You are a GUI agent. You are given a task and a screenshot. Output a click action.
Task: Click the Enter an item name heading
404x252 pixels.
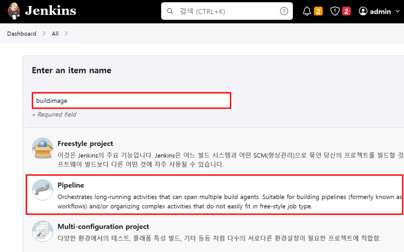tap(72, 70)
